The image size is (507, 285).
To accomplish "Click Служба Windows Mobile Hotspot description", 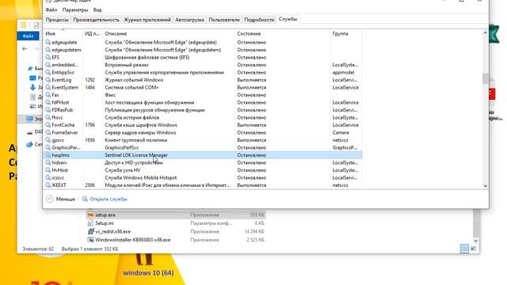I will pos(141,177).
